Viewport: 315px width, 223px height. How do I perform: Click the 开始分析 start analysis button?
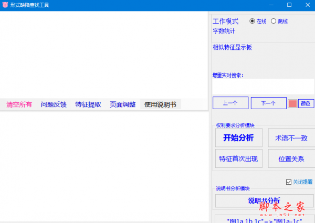(239, 137)
